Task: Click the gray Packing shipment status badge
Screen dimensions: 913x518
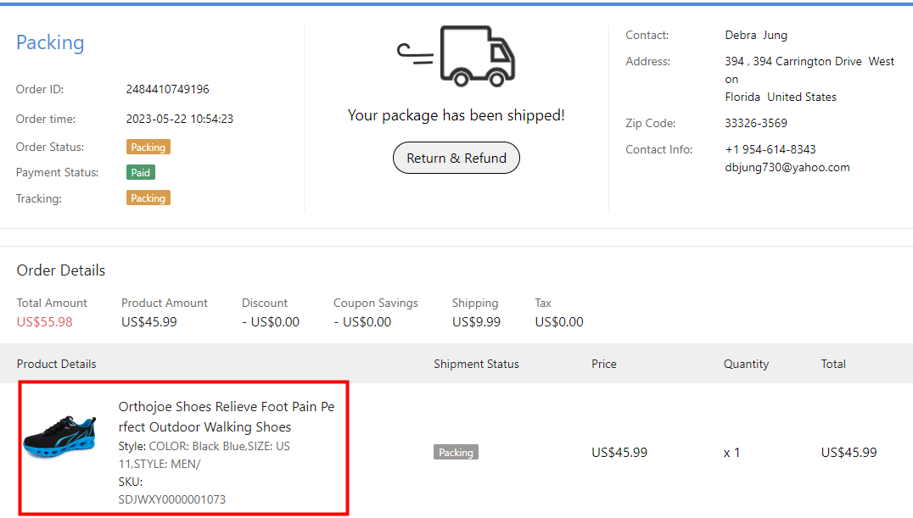Action: click(456, 452)
